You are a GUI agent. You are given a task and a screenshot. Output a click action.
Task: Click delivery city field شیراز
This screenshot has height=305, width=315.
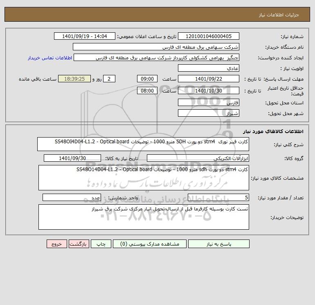[x=209, y=113]
